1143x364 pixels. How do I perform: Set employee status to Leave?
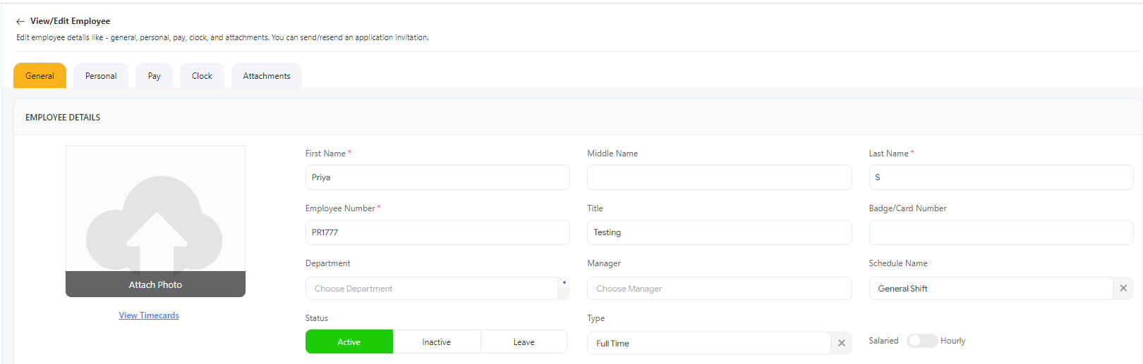(524, 342)
